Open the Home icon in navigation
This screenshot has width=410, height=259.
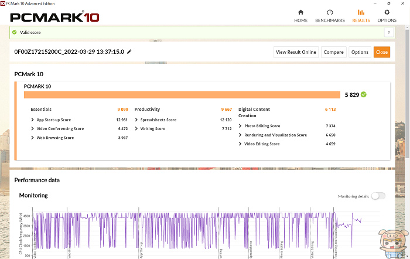pos(300,12)
